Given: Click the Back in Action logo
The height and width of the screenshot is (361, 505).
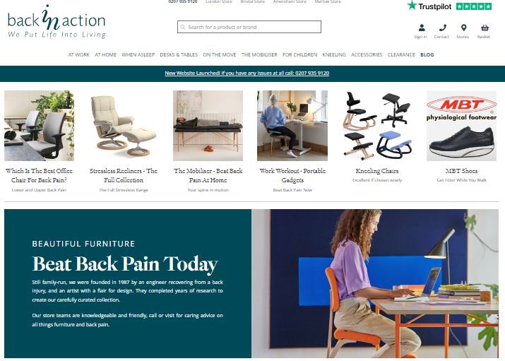Looking at the screenshot, I should pyautogui.click(x=57, y=22).
